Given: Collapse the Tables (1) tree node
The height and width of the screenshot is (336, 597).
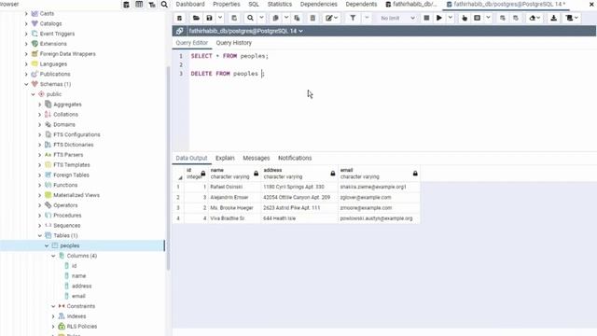Looking at the screenshot, I should (x=39, y=235).
